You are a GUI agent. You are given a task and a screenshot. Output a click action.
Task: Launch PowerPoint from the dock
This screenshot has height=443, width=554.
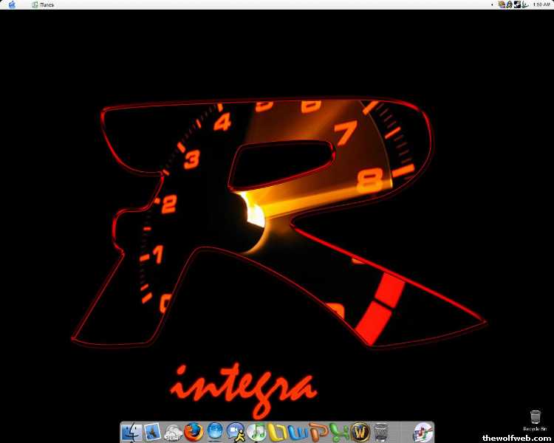(x=318, y=432)
